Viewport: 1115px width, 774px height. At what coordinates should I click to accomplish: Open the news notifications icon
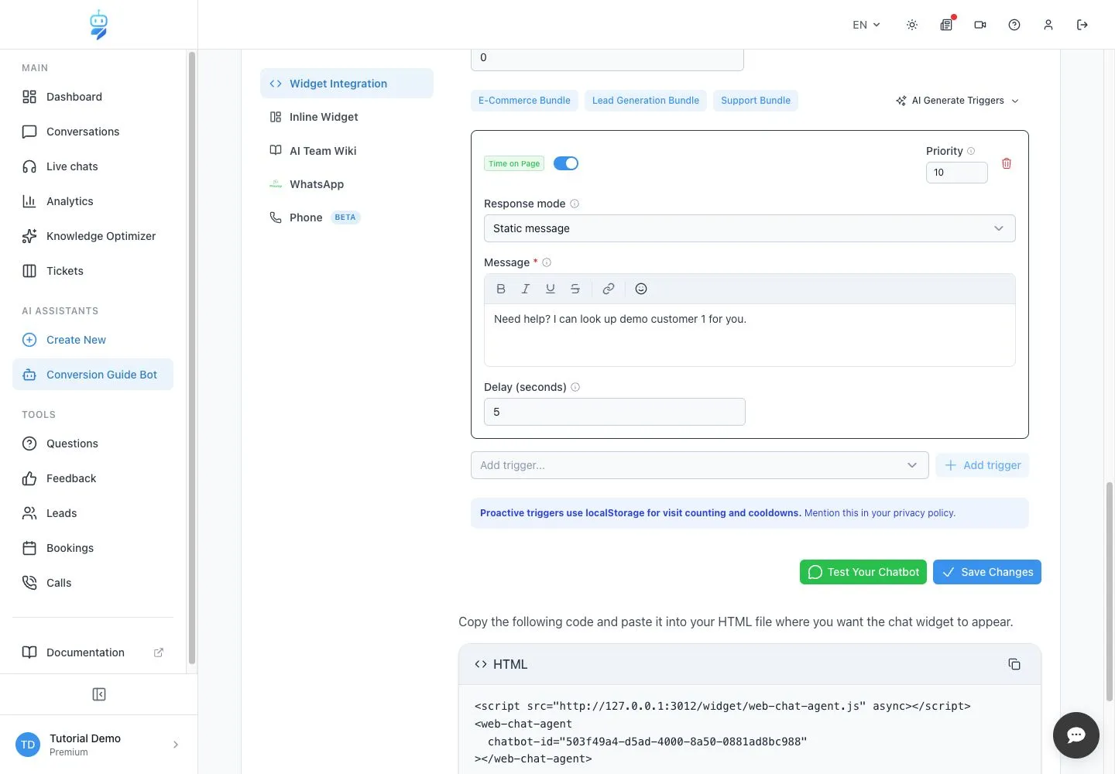point(946,25)
